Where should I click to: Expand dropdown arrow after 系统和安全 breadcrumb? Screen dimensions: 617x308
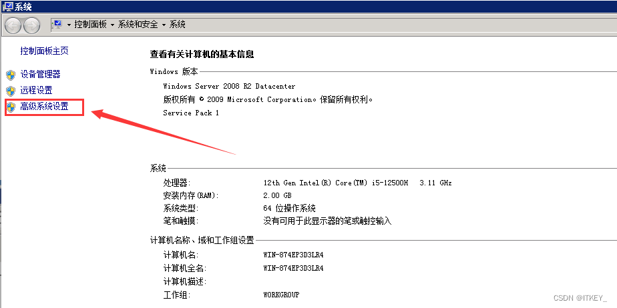[x=164, y=25]
